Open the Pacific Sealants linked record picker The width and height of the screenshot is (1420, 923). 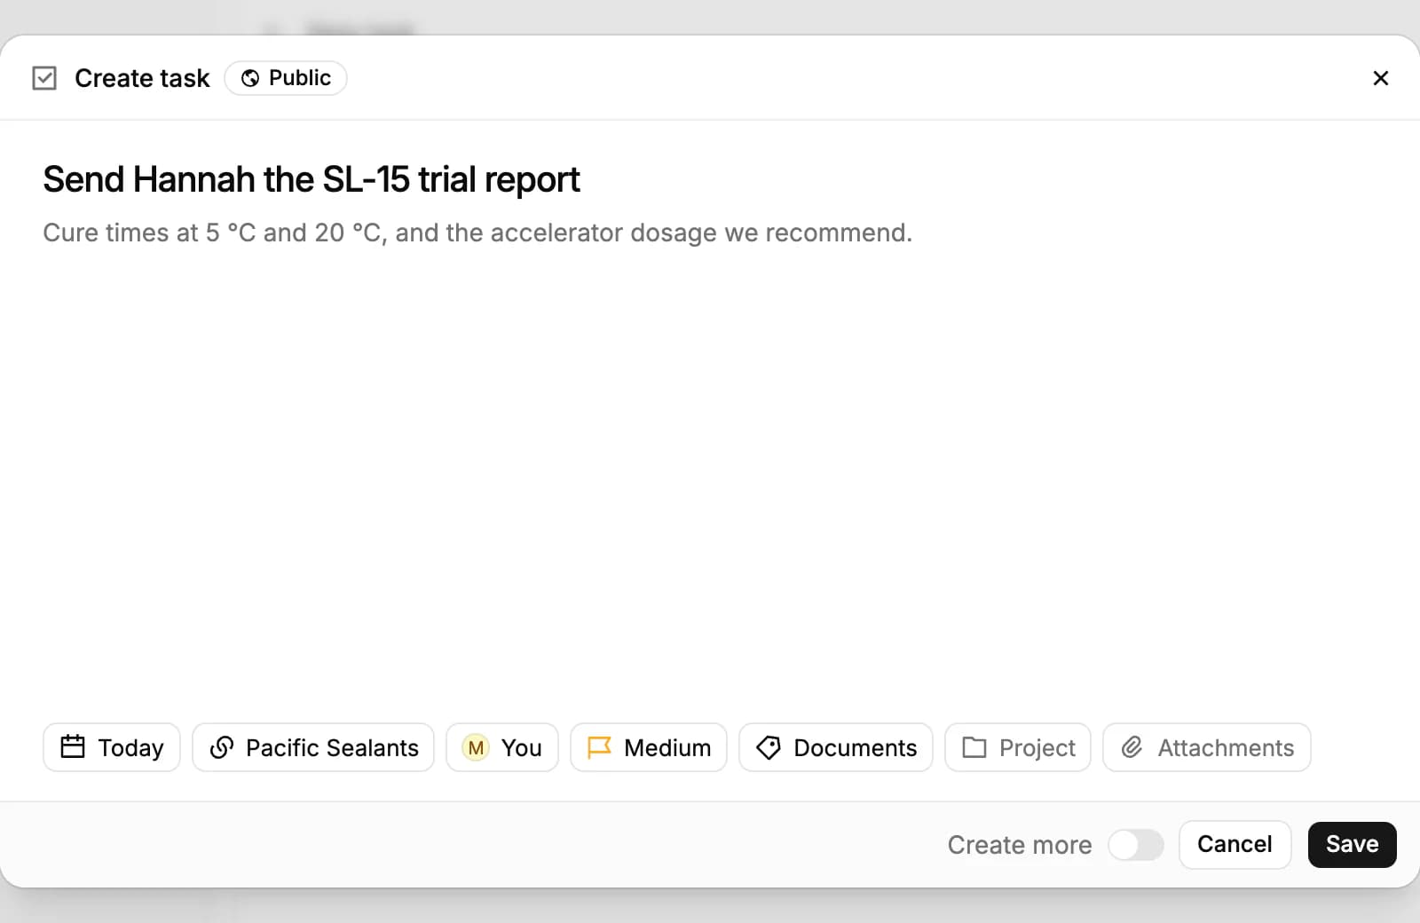313,747
